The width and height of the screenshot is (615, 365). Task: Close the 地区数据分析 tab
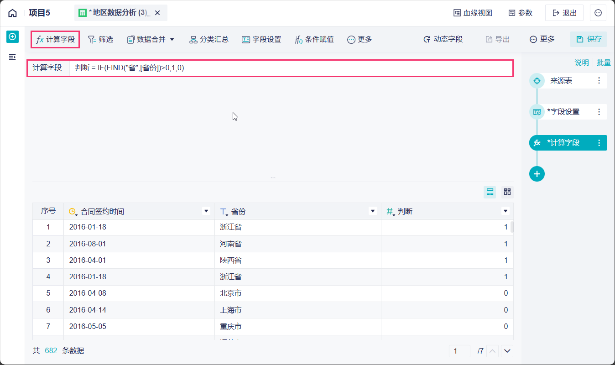click(x=157, y=13)
